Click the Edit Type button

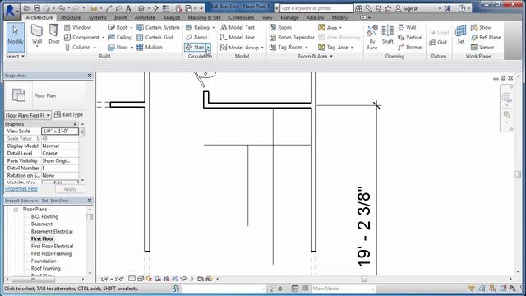(69, 115)
